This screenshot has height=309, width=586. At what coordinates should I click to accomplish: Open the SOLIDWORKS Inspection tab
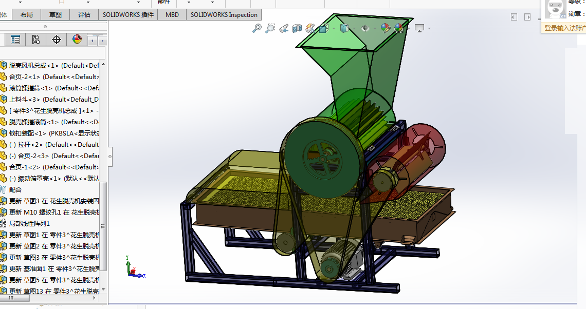pos(224,15)
